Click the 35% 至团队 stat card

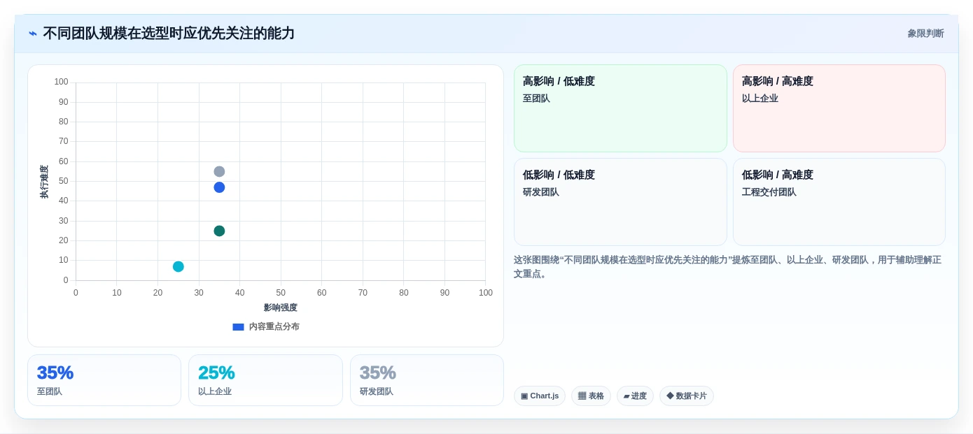pos(104,380)
